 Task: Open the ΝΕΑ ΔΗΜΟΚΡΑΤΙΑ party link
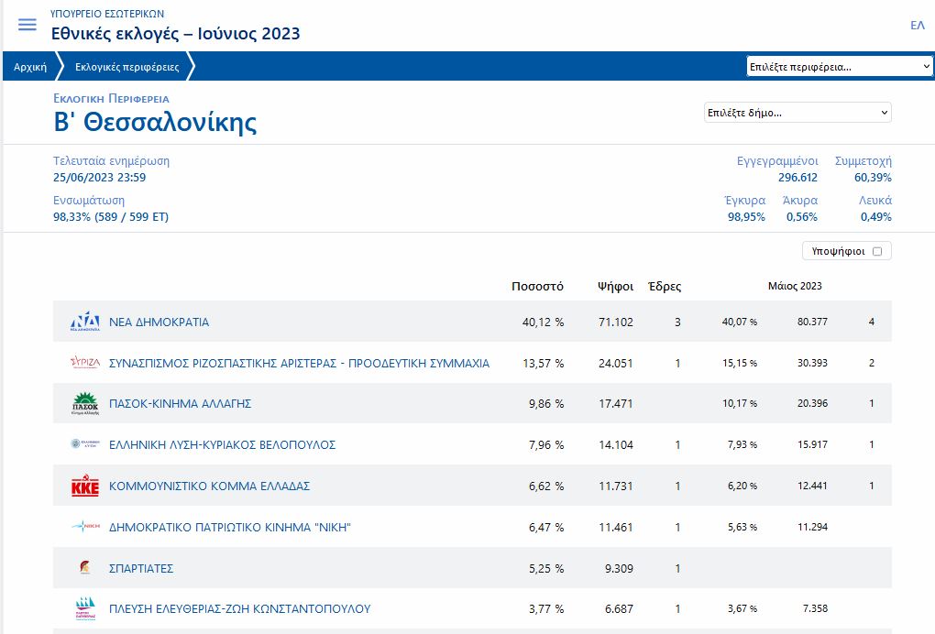(x=159, y=322)
